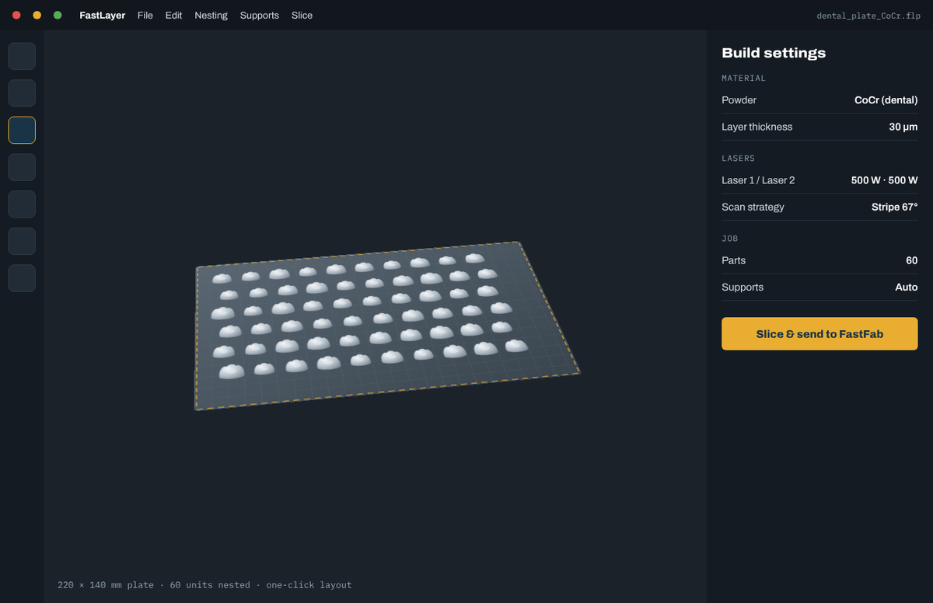Edit the Parts count value 60
This screenshot has height=603, width=933.
pos(912,260)
